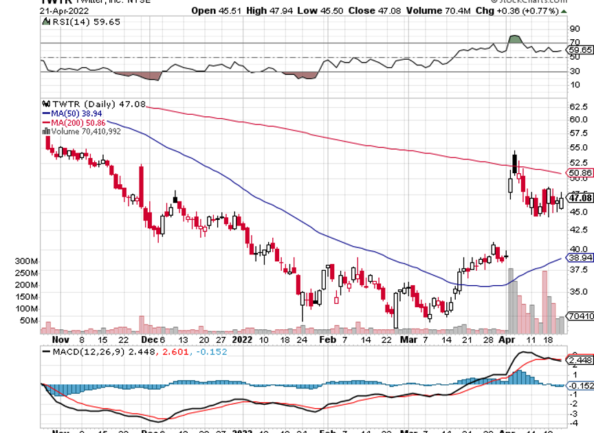Click the green overbought RSI peak area

point(514,40)
